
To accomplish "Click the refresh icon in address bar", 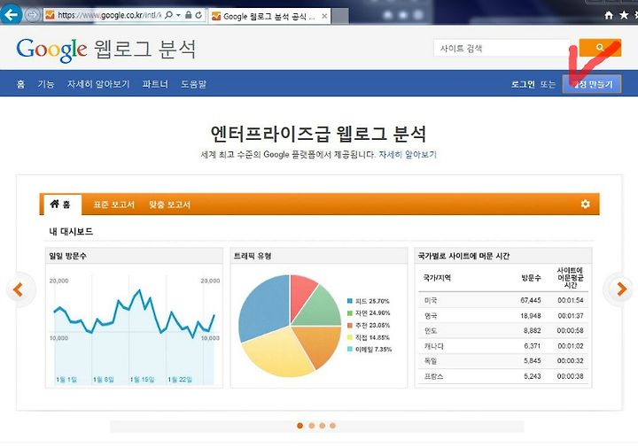I will 198,15.
